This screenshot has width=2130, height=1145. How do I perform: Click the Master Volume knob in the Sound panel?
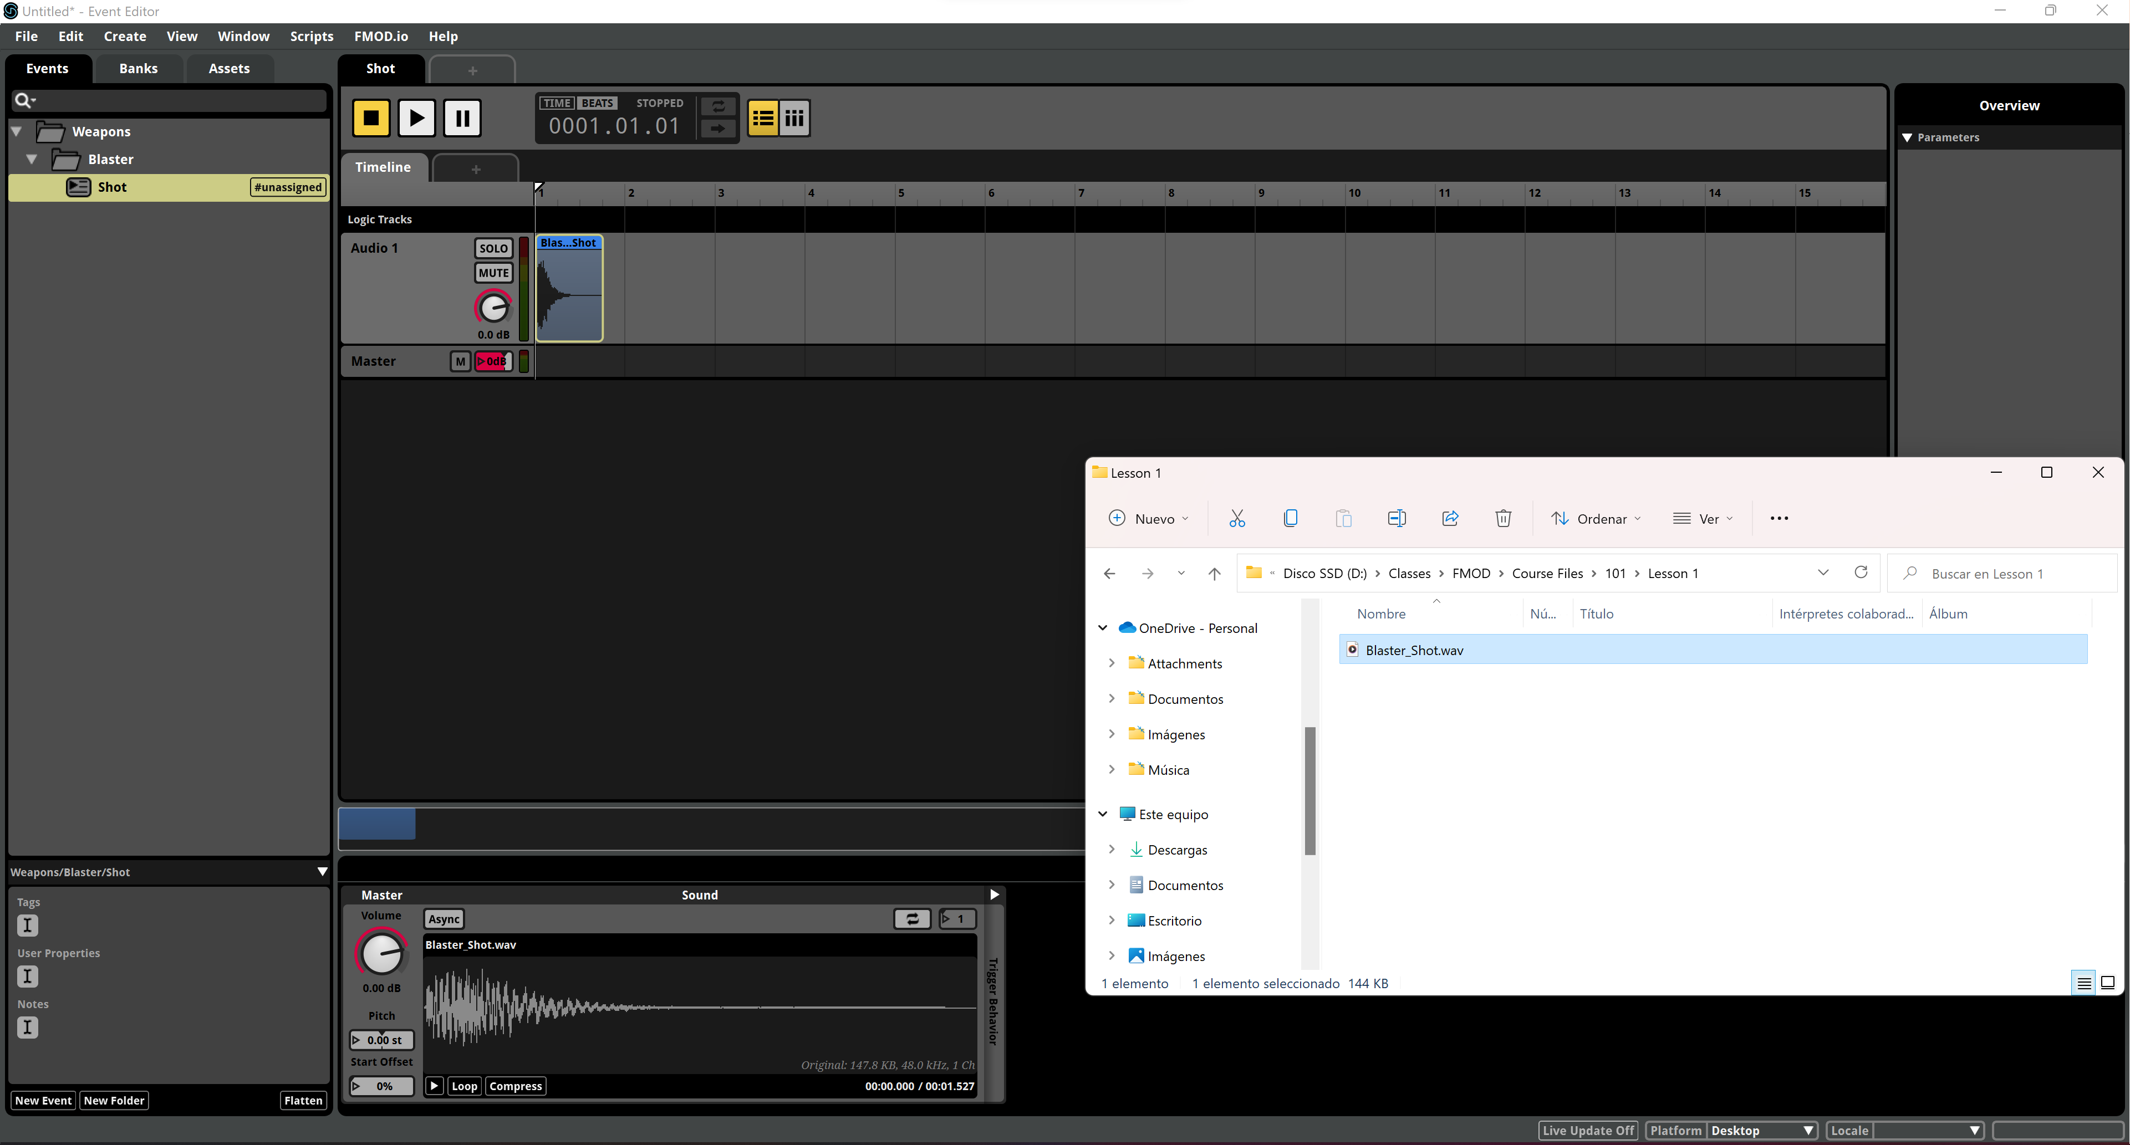(x=381, y=952)
